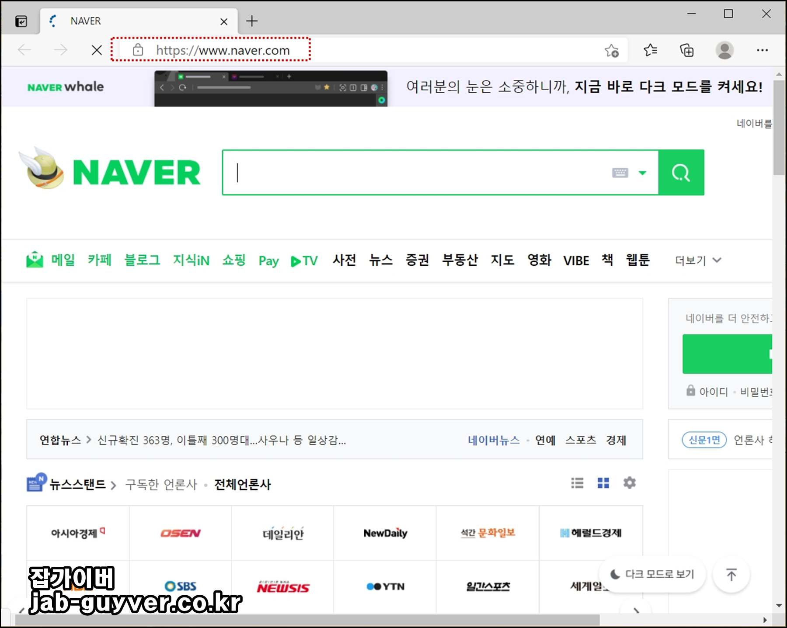The image size is (787, 628).
Task: Open the 웹툰 menu link
Action: coord(638,260)
